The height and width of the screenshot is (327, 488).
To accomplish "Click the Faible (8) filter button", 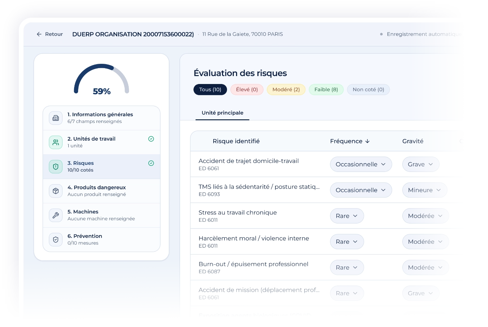I will coord(326,90).
